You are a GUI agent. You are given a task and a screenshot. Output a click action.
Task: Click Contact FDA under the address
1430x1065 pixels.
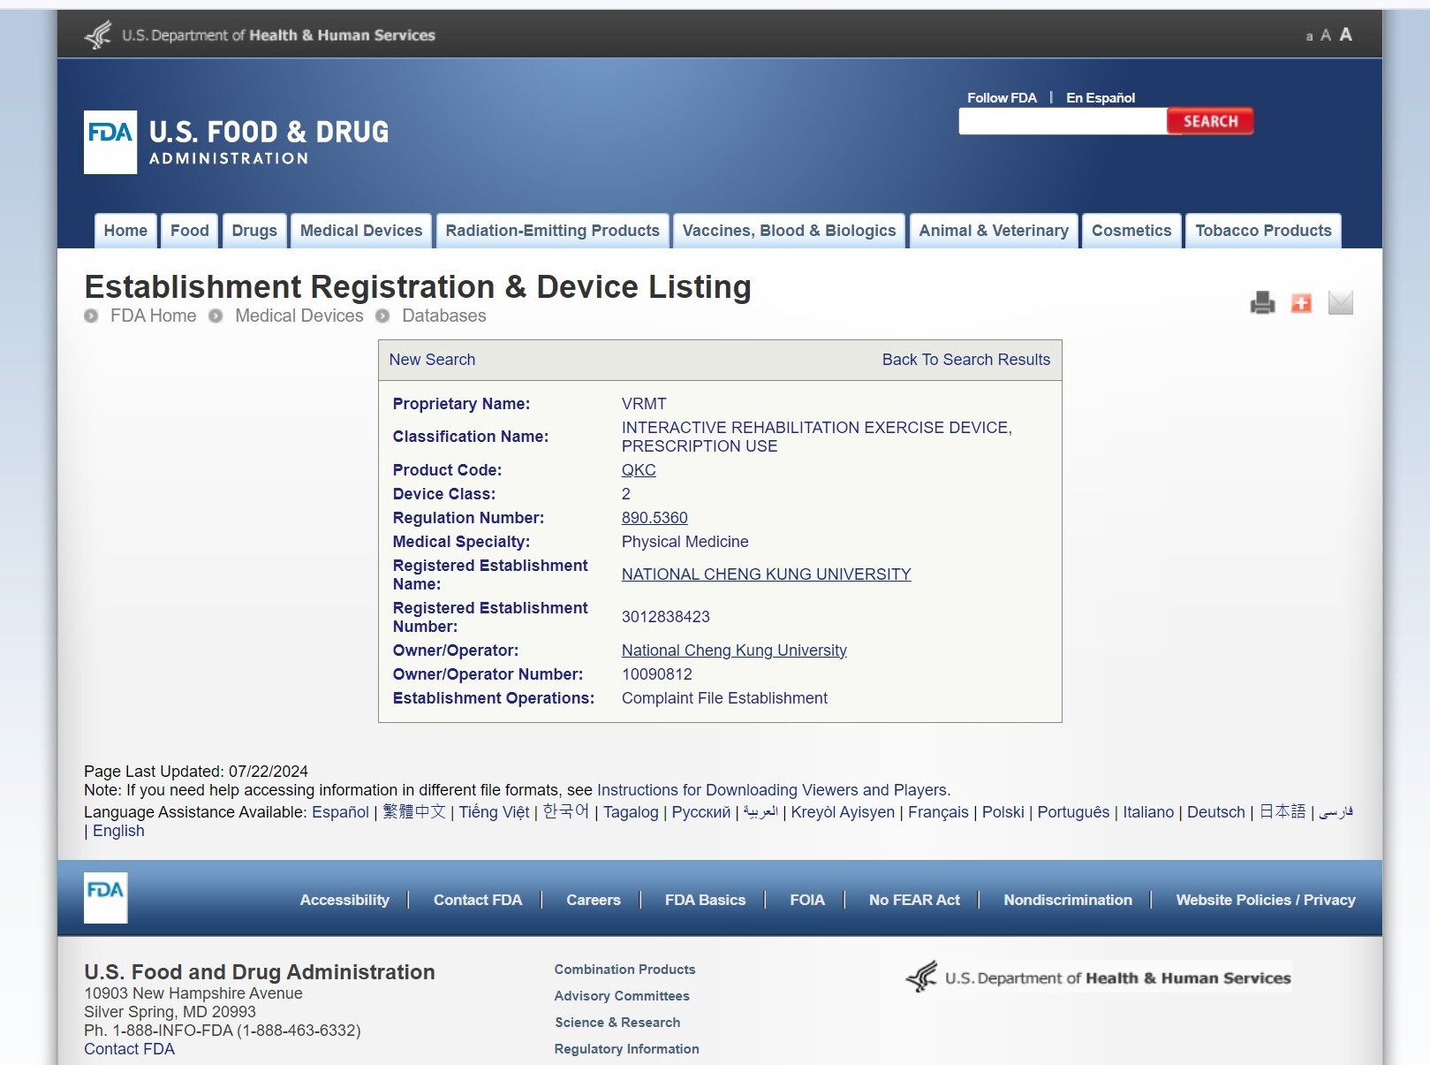click(129, 1049)
